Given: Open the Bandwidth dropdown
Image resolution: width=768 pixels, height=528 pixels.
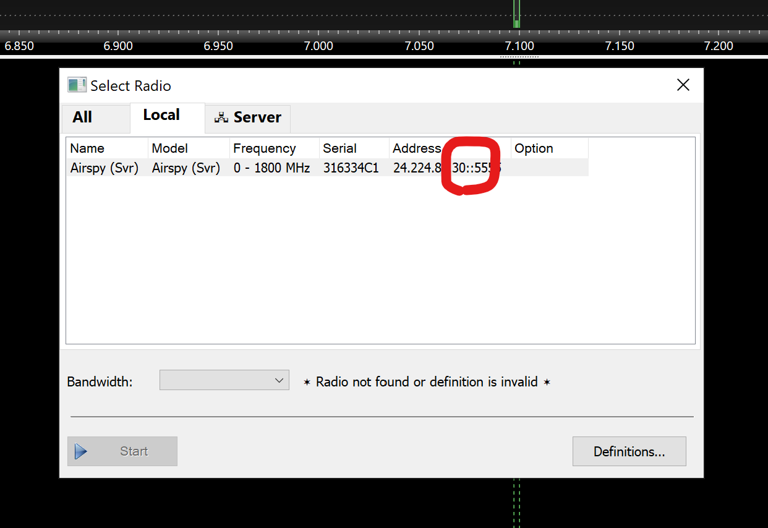Looking at the screenshot, I should point(224,381).
